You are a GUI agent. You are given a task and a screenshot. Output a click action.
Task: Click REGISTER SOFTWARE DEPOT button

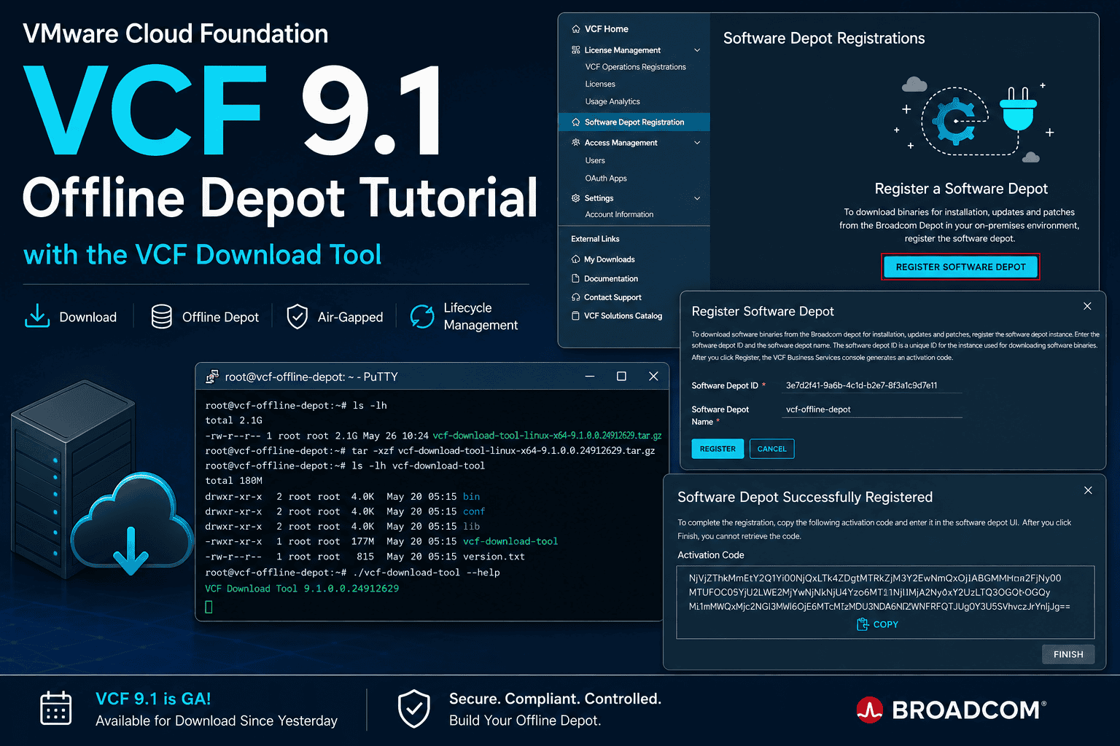click(x=960, y=267)
